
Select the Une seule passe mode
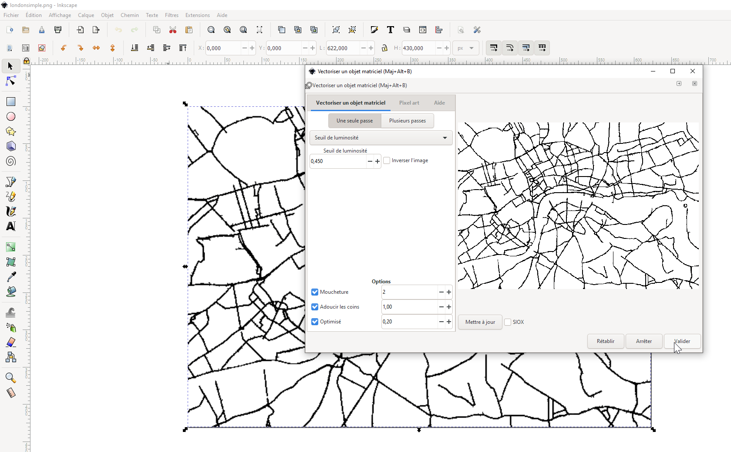[x=354, y=121]
